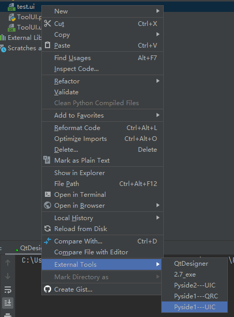The image size is (234, 317).
Task: Expand the Refactor submenu arrow
Action: click(x=158, y=81)
